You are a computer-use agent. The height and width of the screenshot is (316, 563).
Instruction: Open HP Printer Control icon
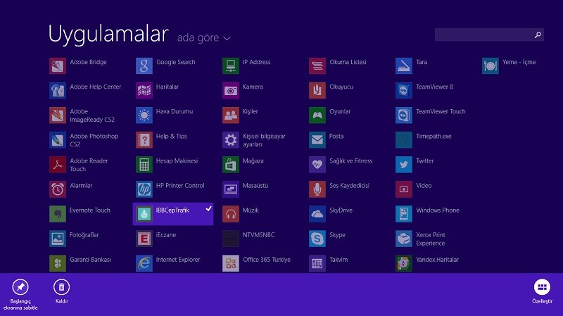[144, 189]
